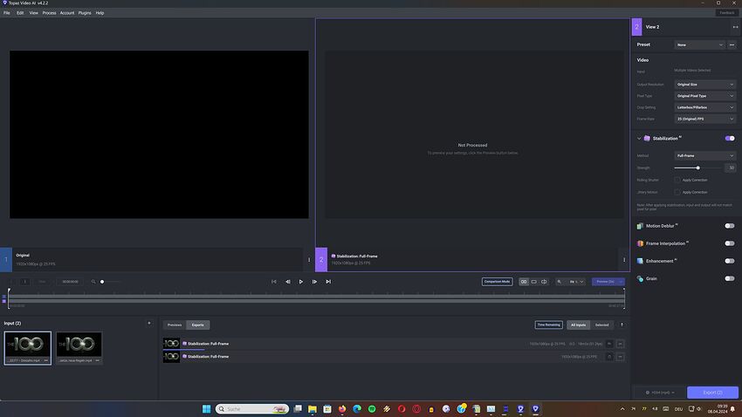742x417 pixels.
Task: Check Rolling Shutter Apply Correction box
Action: click(x=677, y=180)
